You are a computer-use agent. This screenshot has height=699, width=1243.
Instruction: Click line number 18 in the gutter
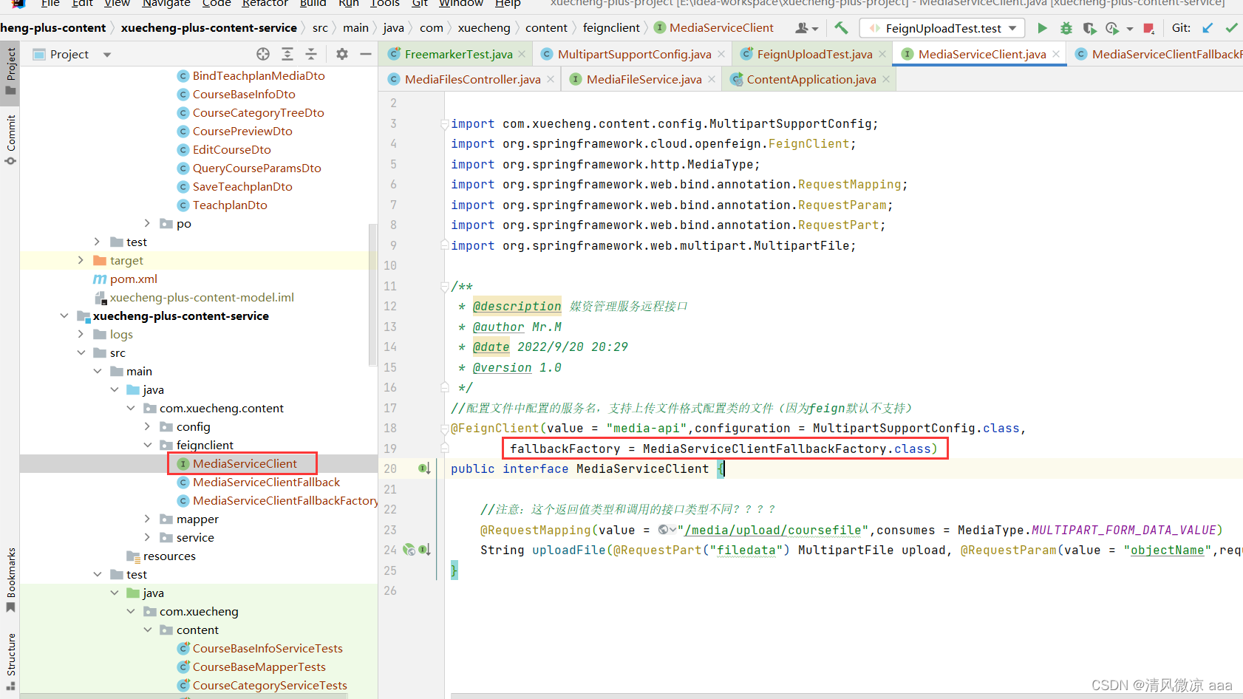390,428
